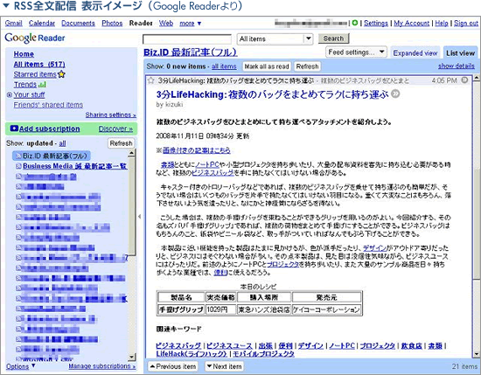Click the Trends bar chart icon
The image size is (481, 375).
(x=42, y=84)
